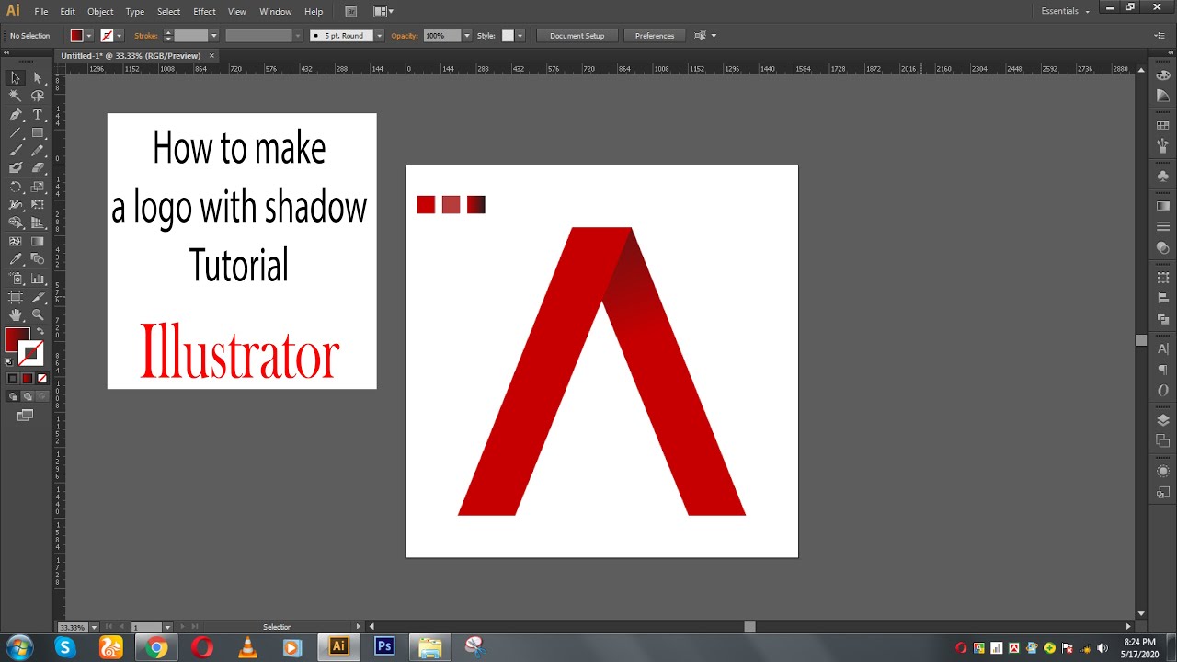Select the Paintbrush tool
This screenshot has width=1177, height=662.
(x=16, y=150)
